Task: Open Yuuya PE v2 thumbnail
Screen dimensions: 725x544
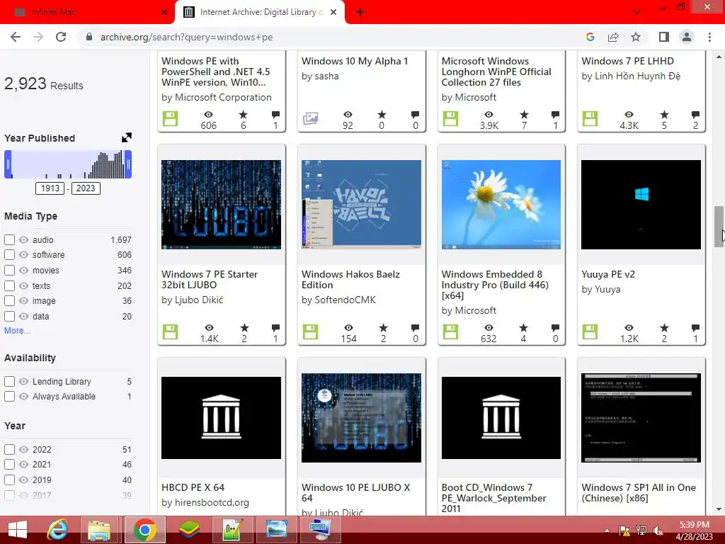Action: [641, 205]
